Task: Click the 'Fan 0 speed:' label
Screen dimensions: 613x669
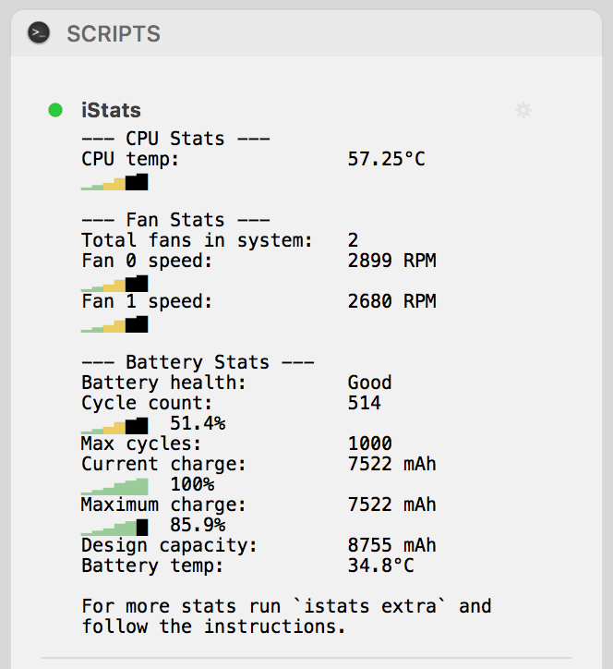Action: click(x=147, y=261)
